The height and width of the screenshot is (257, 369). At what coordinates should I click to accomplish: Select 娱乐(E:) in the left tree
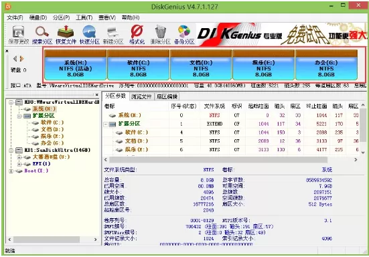[52, 136]
